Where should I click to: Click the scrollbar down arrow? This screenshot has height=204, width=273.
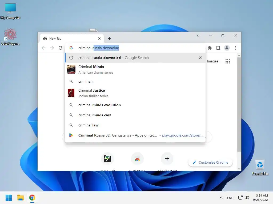coord(239,168)
